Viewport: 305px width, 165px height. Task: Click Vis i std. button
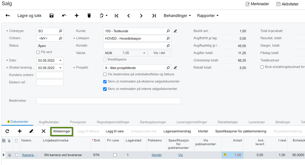pyautogui.click(x=159, y=53)
